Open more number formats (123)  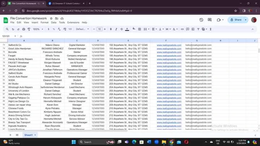click(x=70, y=29)
